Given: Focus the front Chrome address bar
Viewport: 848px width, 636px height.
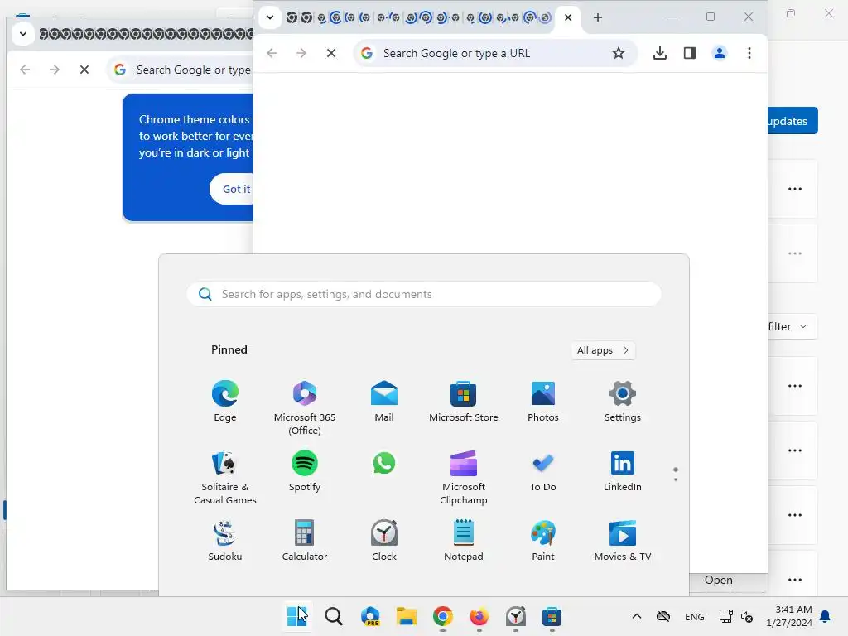Looking at the screenshot, I should pos(495,53).
